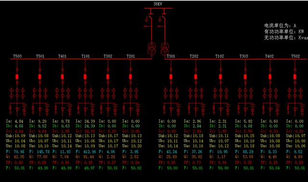The width and height of the screenshot is (308, 182).
Task: Click the T401 feeder label
Action: [x=62, y=56]
